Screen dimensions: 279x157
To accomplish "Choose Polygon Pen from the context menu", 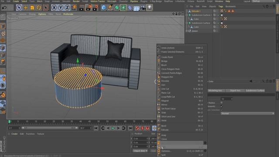I will pos(167,77).
